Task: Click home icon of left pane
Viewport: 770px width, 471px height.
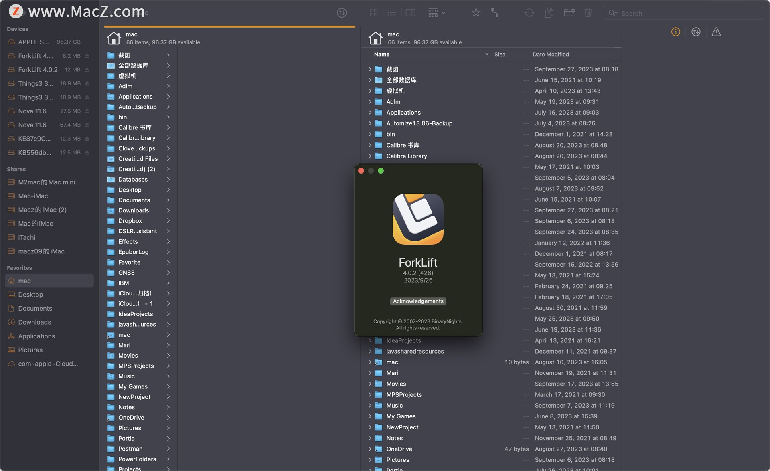Action: pos(114,38)
